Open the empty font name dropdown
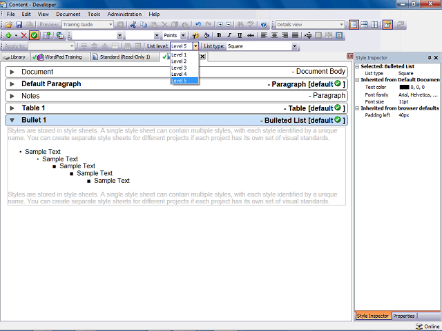The width and height of the screenshot is (442, 331). point(119,35)
